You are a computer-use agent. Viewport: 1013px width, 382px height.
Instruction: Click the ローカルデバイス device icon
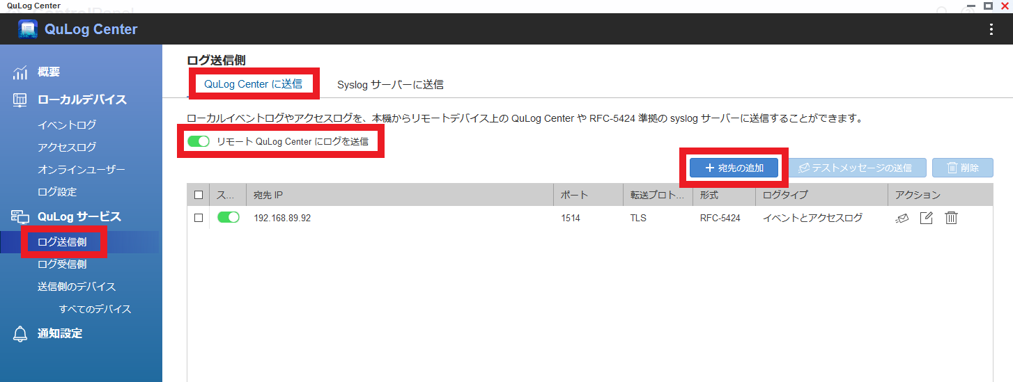tap(20, 100)
